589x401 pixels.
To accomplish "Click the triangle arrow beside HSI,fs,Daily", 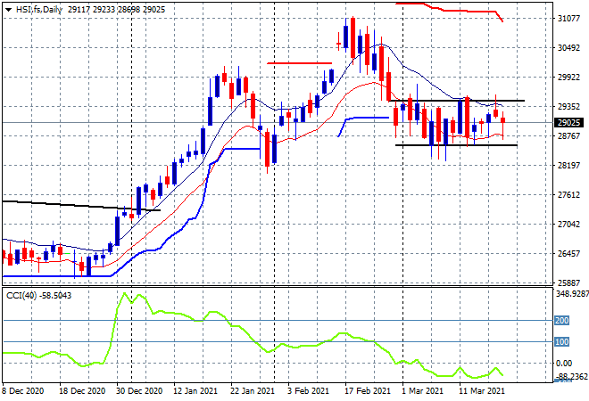I will (x=8, y=8).
